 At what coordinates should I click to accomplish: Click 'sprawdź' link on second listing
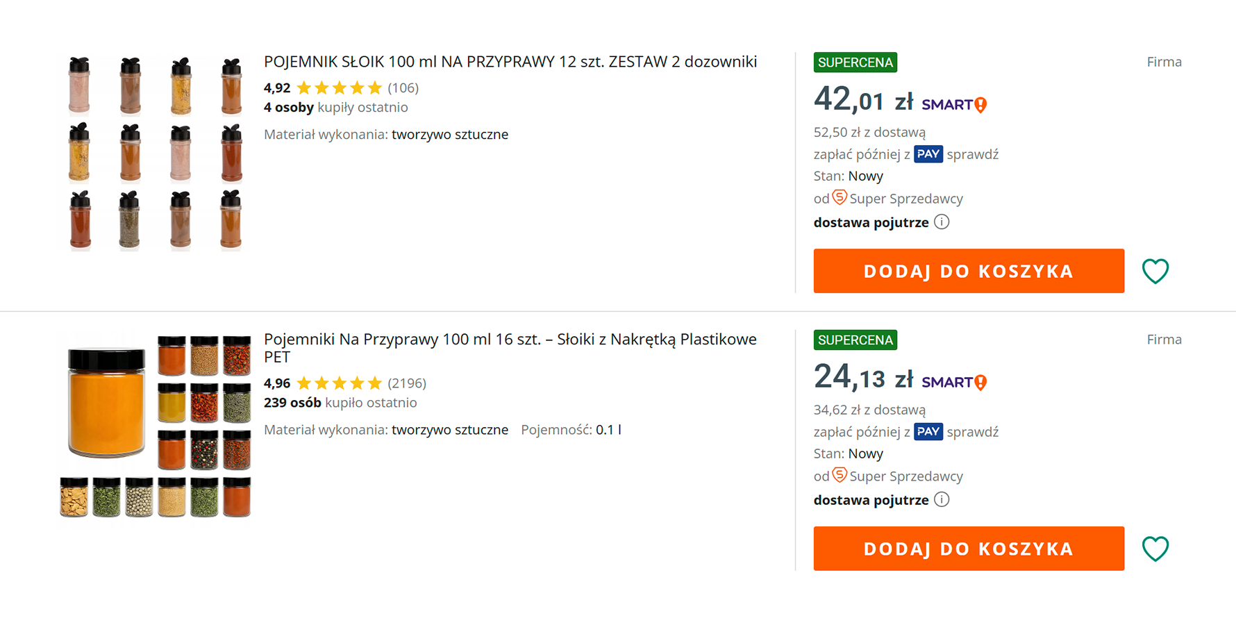(x=972, y=432)
